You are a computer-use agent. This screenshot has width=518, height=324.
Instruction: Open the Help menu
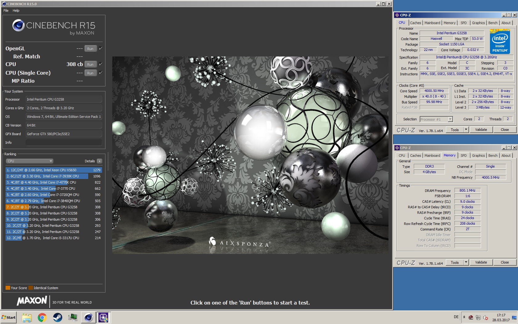coord(16,10)
